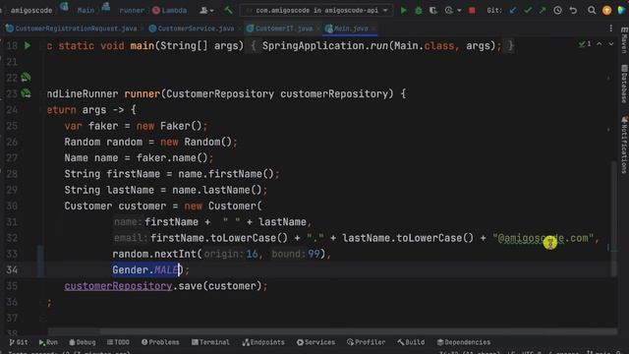Rollback changes with the undo arrow icon
Image resolution: width=629 pixels, height=354 pixels.
[573, 10]
